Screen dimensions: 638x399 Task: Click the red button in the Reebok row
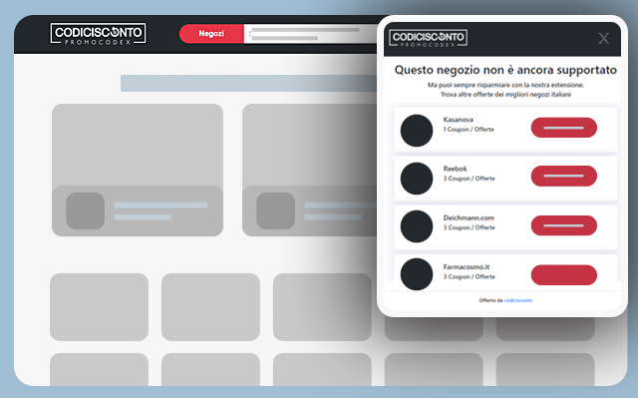[564, 176]
